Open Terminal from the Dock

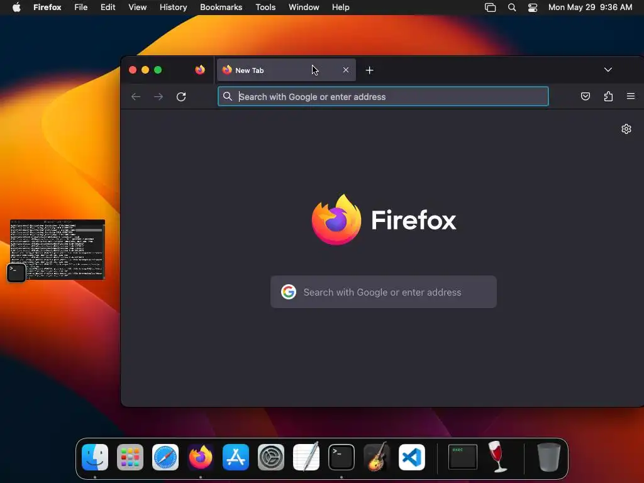(341, 457)
